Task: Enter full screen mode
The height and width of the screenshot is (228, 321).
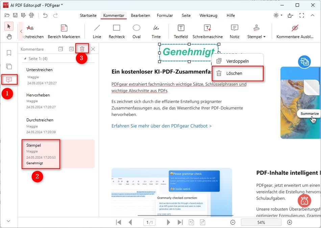Action: 301,15
